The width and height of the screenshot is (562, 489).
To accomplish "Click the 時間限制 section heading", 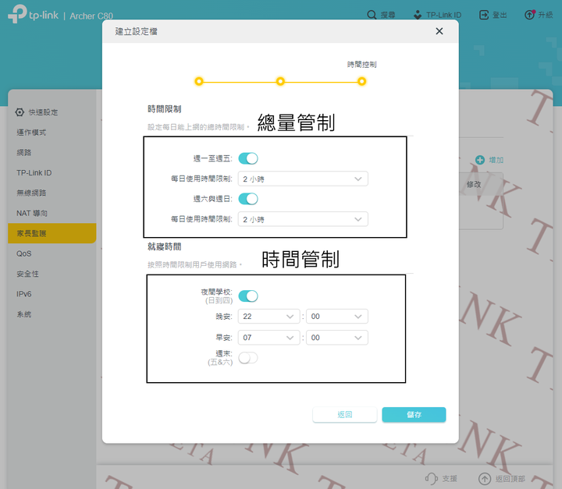I will (165, 109).
